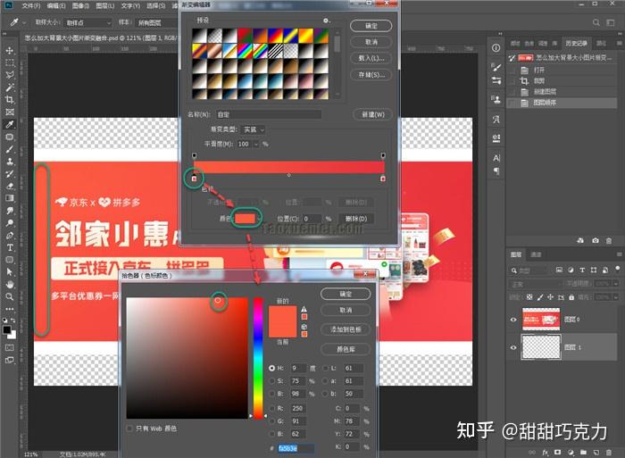This screenshot has height=458, width=625.
Task: Open the smoothness 100 dropdown arrow
Action: [x=255, y=145]
